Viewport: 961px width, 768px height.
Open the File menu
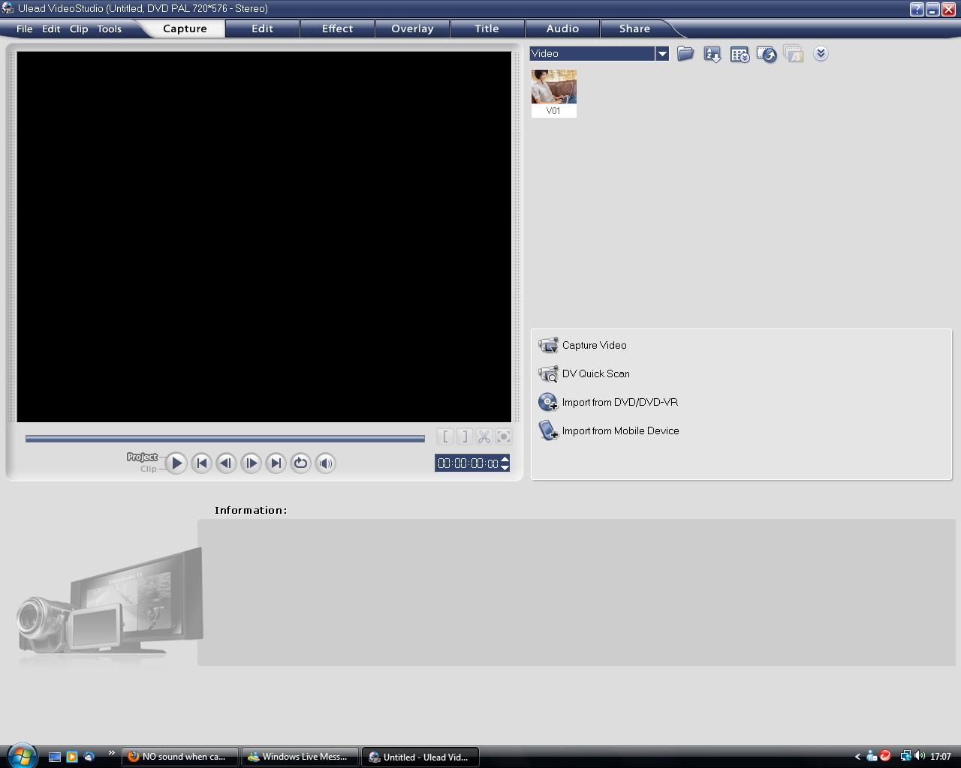click(x=25, y=28)
